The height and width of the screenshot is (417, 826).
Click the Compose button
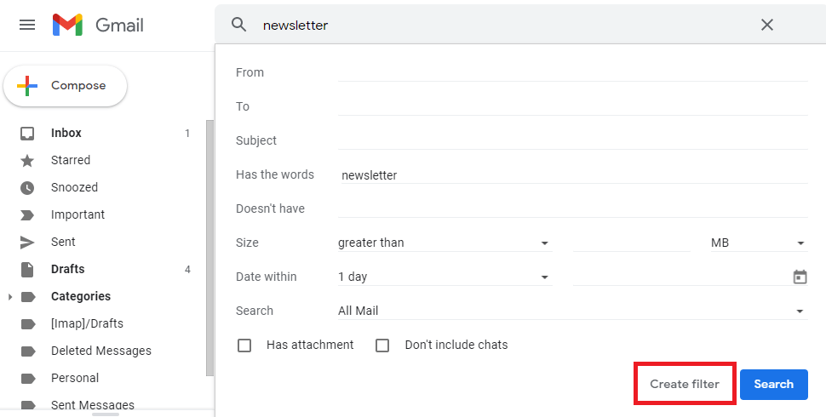click(66, 86)
